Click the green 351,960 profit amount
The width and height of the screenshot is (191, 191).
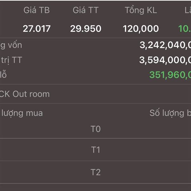point(170,75)
